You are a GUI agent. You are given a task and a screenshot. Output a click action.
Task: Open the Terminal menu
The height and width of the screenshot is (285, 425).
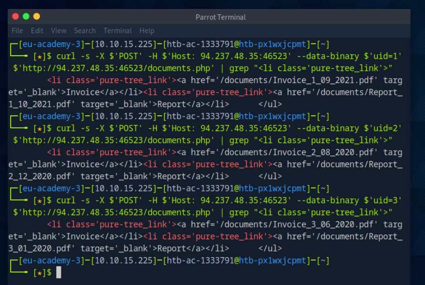point(117,30)
